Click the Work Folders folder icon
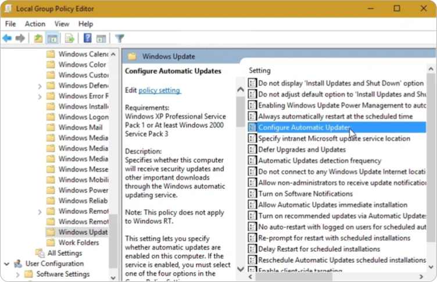Viewport: 437px width, 282px height. click(51, 242)
